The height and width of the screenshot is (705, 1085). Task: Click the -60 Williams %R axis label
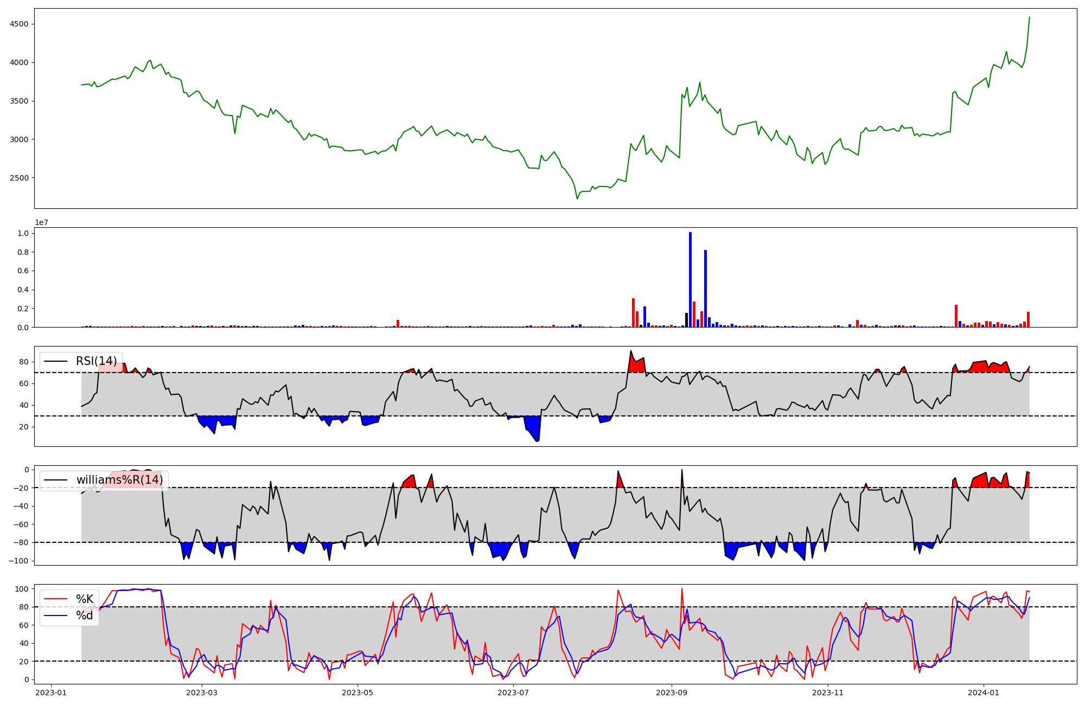tap(21, 524)
